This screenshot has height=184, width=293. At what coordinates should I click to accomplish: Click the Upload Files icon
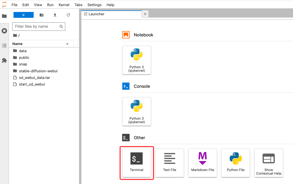pos(55,15)
